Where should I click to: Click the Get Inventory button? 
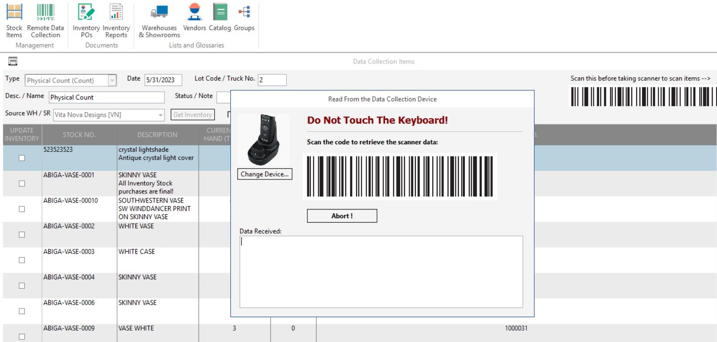(192, 115)
